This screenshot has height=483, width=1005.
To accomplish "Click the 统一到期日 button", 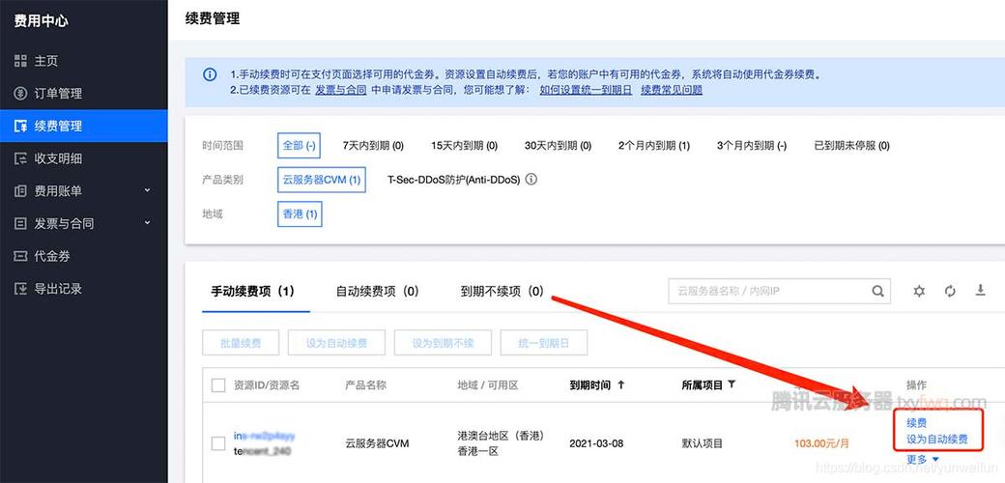I will (543, 343).
